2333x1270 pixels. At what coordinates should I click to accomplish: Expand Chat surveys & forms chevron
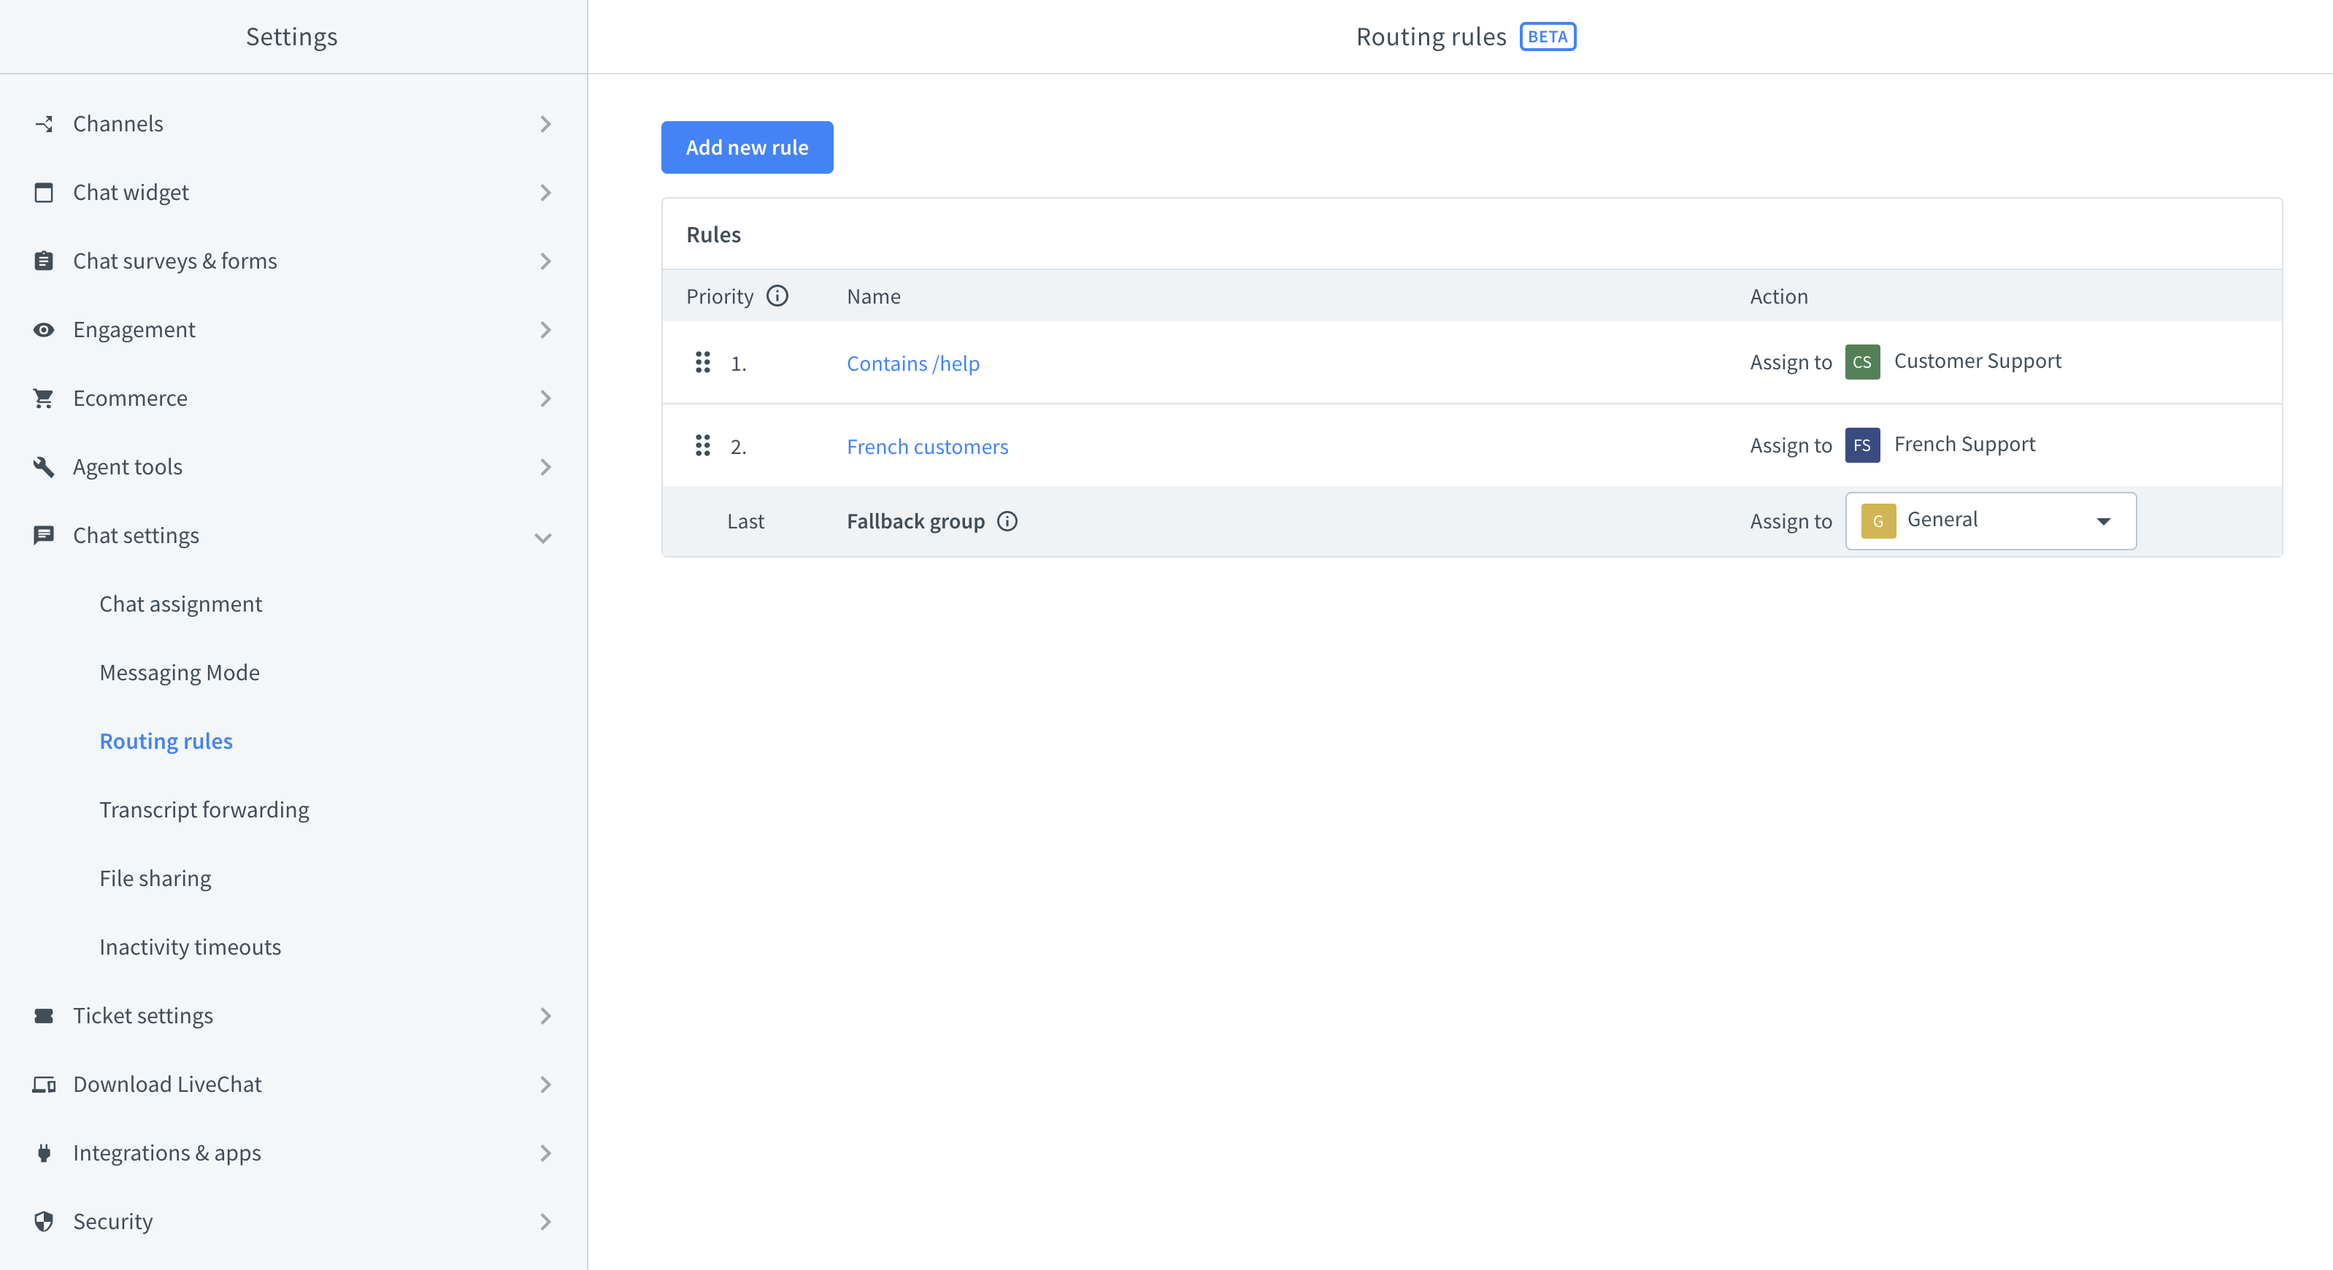click(545, 261)
